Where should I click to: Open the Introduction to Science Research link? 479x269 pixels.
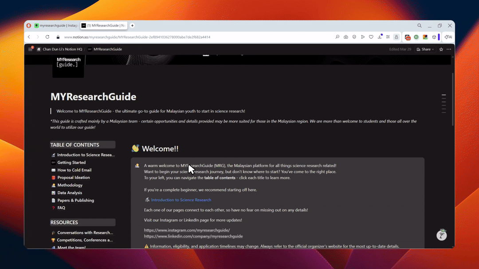[181, 200]
